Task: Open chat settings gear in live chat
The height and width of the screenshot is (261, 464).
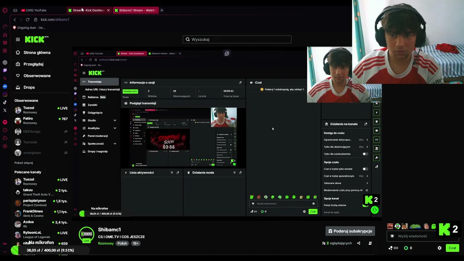Action: tap(439, 248)
